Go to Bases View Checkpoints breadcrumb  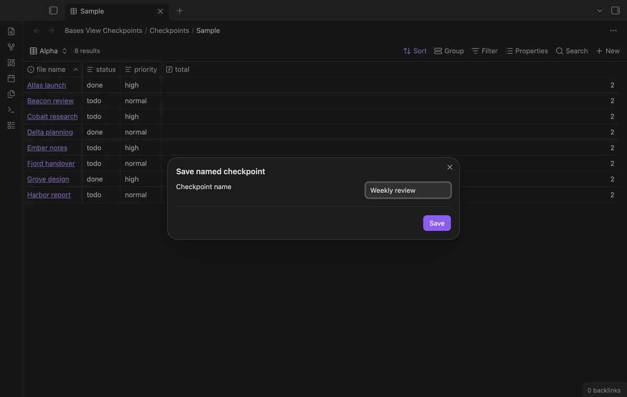[103, 30]
